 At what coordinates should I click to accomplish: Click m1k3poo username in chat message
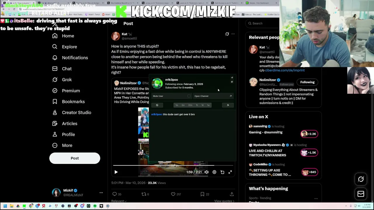coord(156,114)
